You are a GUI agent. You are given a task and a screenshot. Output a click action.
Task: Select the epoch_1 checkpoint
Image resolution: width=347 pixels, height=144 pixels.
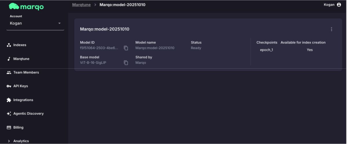click(x=266, y=50)
